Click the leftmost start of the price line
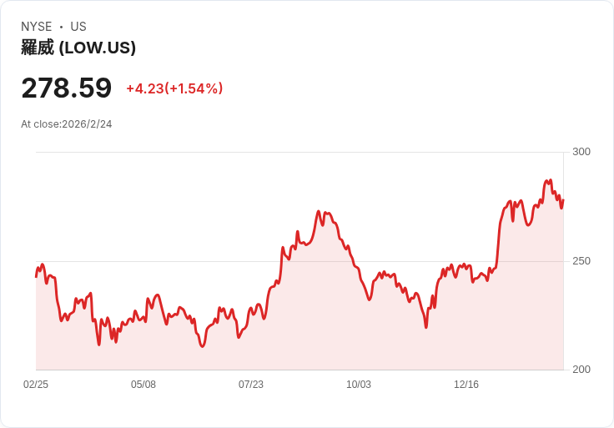This screenshot has height=428, width=614. click(36, 276)
